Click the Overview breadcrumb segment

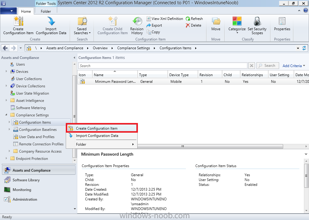pyautogui.click(x=100, y=48)
